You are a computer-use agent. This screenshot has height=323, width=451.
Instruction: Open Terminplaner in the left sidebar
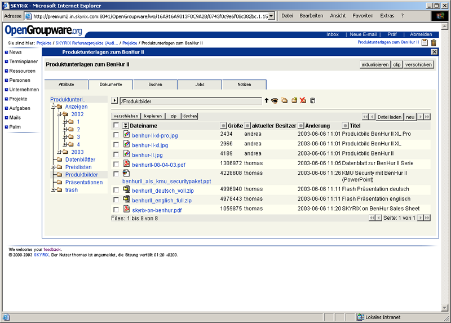23,61
